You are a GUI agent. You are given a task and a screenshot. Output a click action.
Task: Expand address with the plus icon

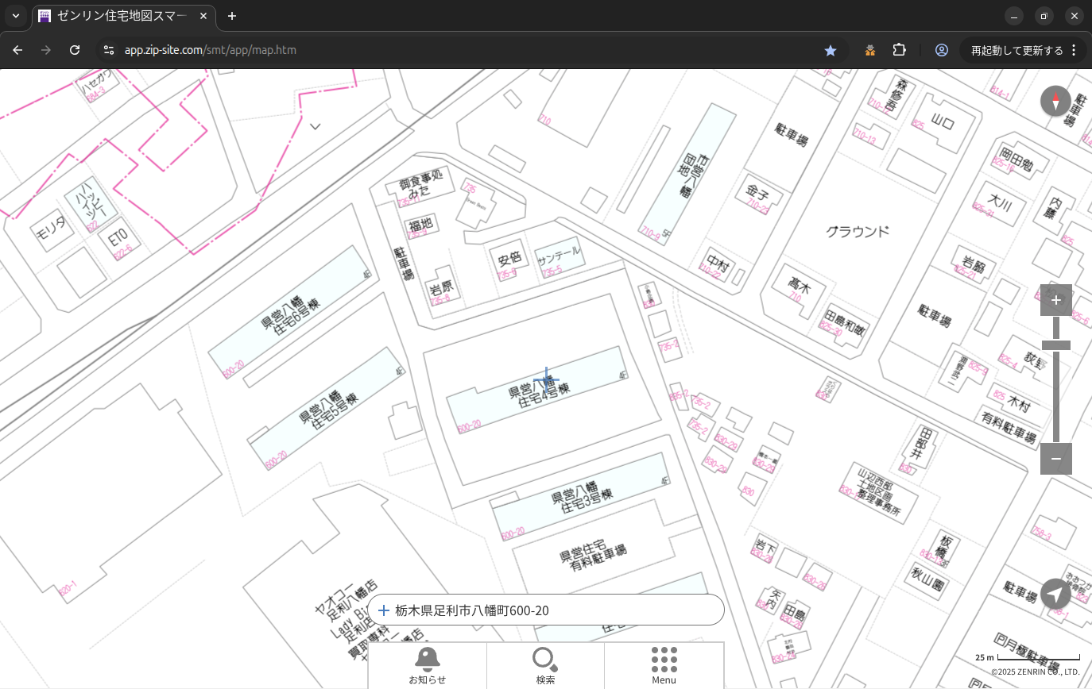384,610
